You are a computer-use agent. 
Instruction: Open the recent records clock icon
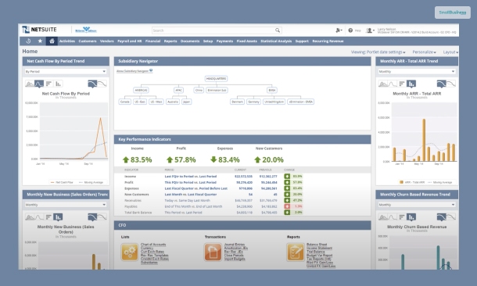click(28, 41)
